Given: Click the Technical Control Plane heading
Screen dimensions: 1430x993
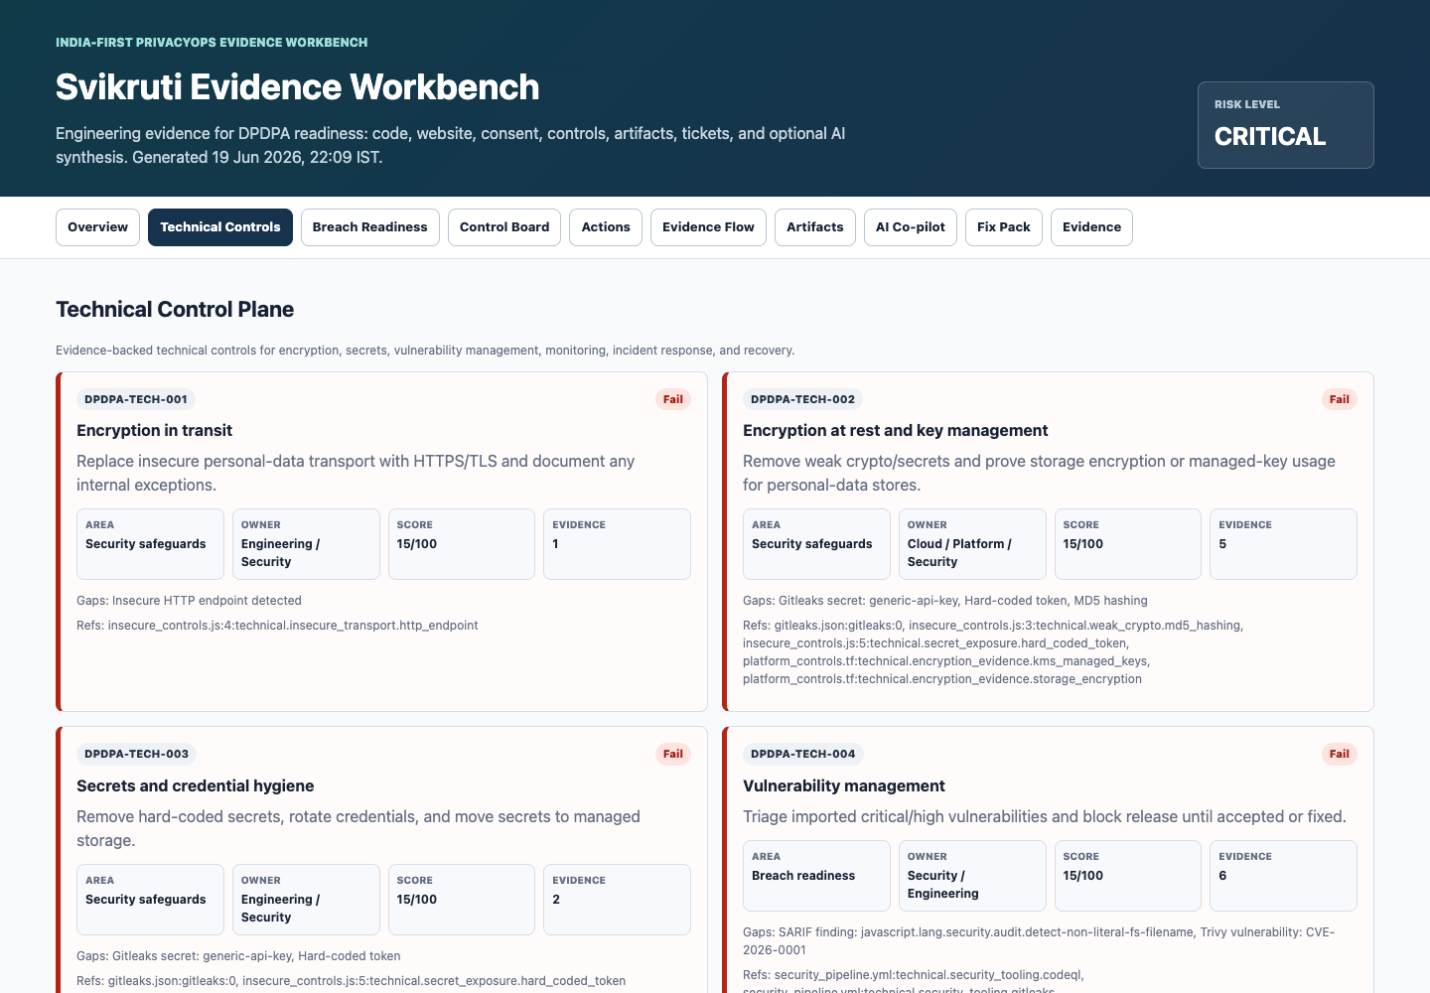Looking at the screenshot, I should pos(175,310).
